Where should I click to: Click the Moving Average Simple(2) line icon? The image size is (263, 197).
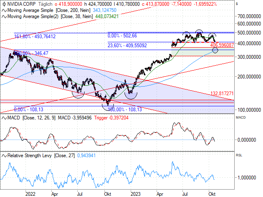click(4, 16)
